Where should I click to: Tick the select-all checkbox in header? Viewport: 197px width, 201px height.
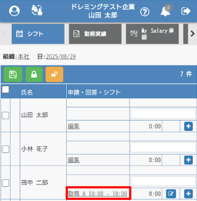[5, 89]
